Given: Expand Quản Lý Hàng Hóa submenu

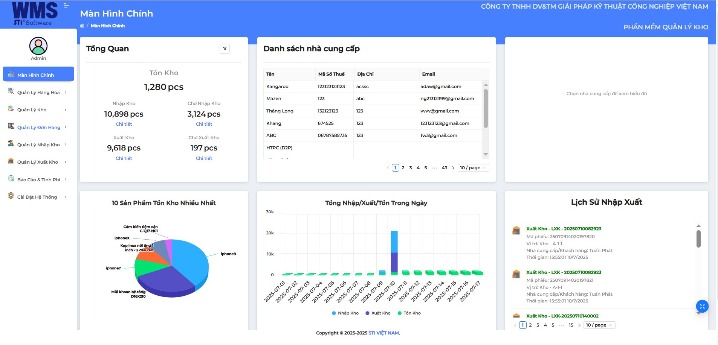Looking at the screenshot, I should pos(38,92).
